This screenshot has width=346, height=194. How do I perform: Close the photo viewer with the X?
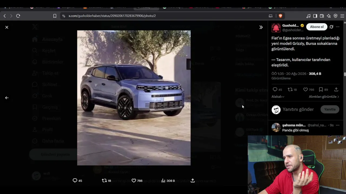pos(7,27)
